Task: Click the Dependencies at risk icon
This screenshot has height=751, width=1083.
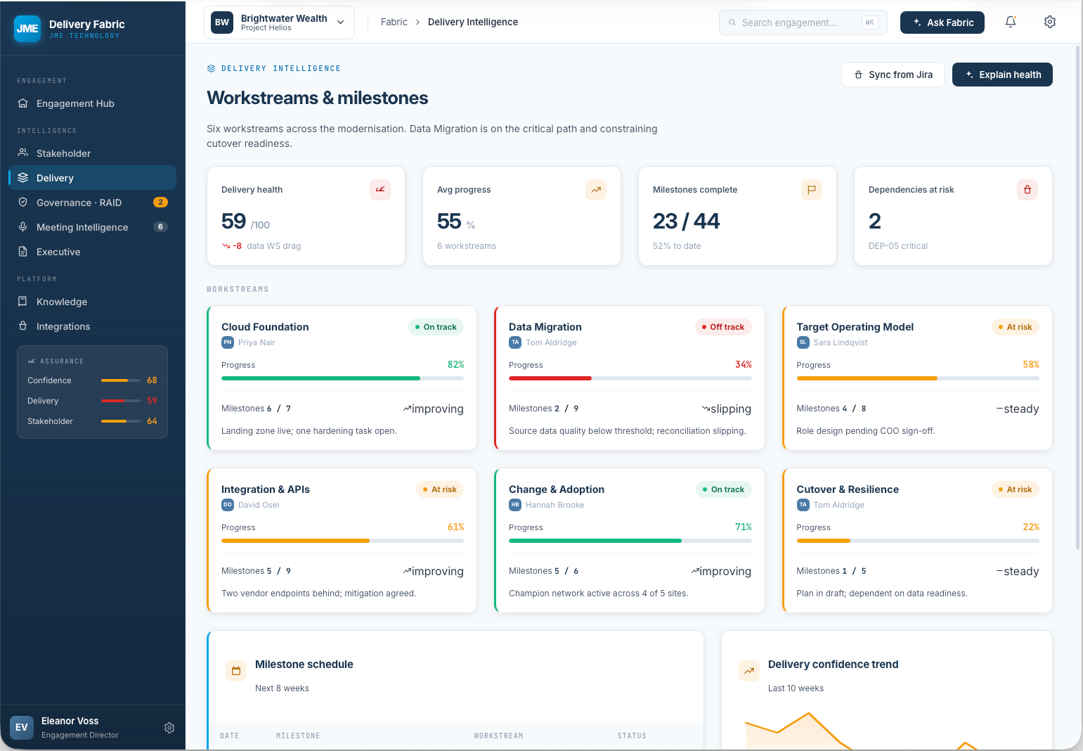Action: click(x=1027, y=190)
